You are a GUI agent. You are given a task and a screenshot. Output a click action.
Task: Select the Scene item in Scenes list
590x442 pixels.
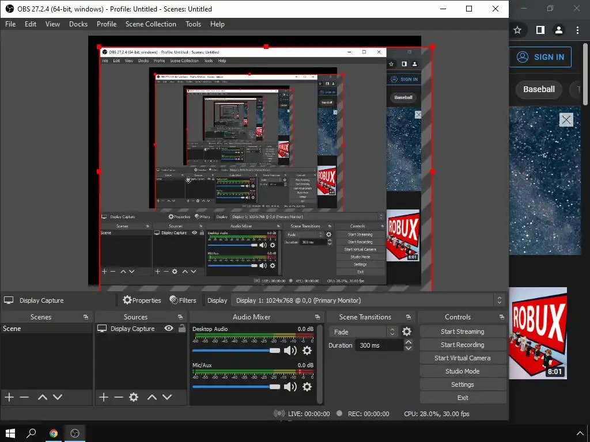click(47, 329)
